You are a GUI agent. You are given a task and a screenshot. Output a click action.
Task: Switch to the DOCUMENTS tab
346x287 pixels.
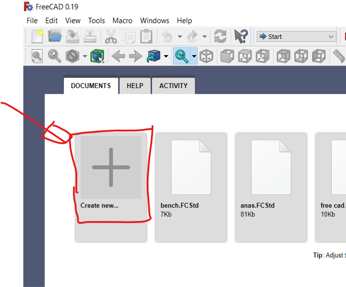pyautogui.click(x=91, y=86)
